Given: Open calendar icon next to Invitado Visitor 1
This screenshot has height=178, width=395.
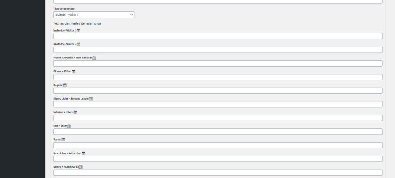Looking at the screenshot, I should pos(79,30).
